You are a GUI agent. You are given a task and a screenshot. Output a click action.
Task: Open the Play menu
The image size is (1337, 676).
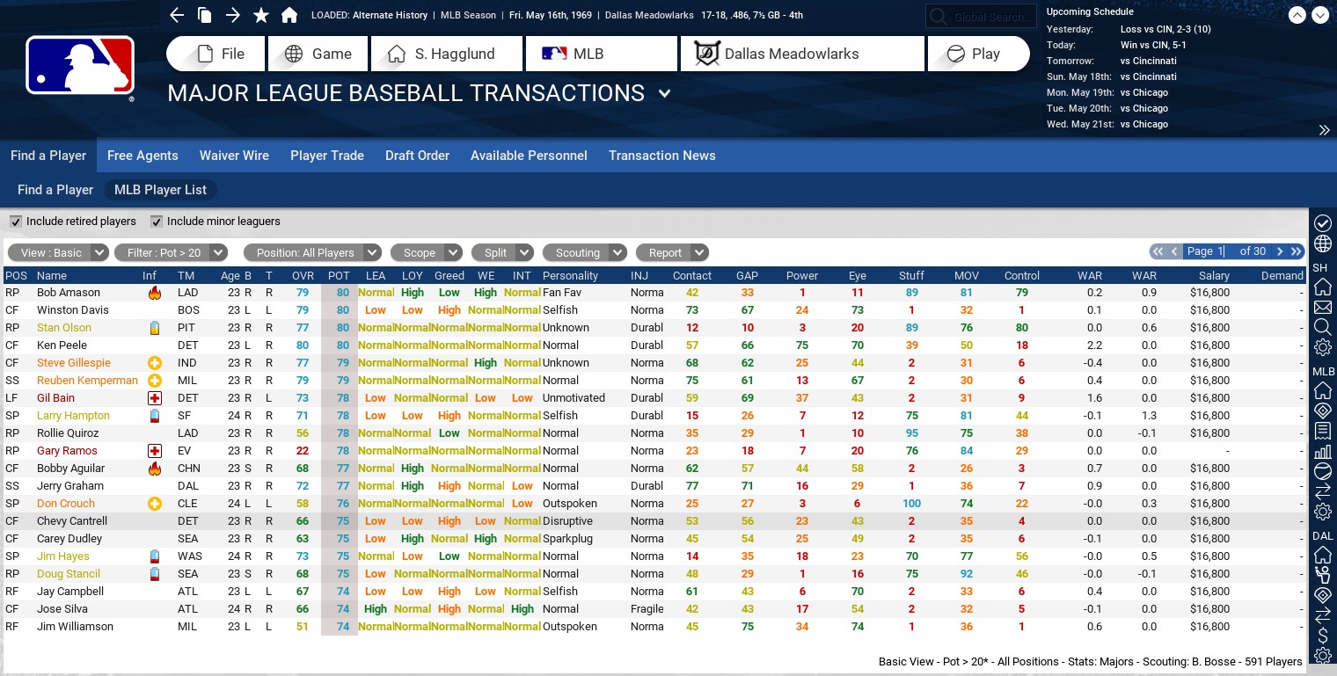click(978, 54)
